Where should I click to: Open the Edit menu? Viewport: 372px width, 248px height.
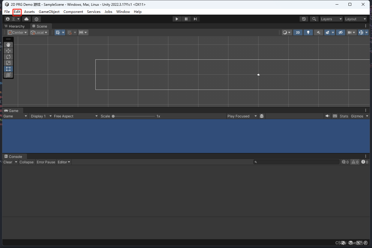tap(17, 11)
